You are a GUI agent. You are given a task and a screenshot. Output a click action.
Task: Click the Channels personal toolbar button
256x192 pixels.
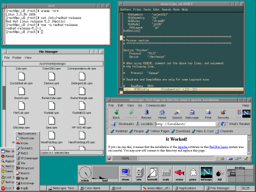(224, 131)
